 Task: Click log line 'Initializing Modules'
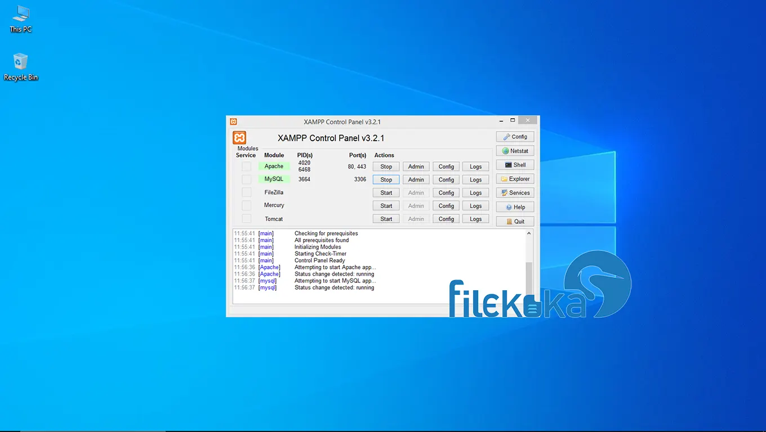318,247
